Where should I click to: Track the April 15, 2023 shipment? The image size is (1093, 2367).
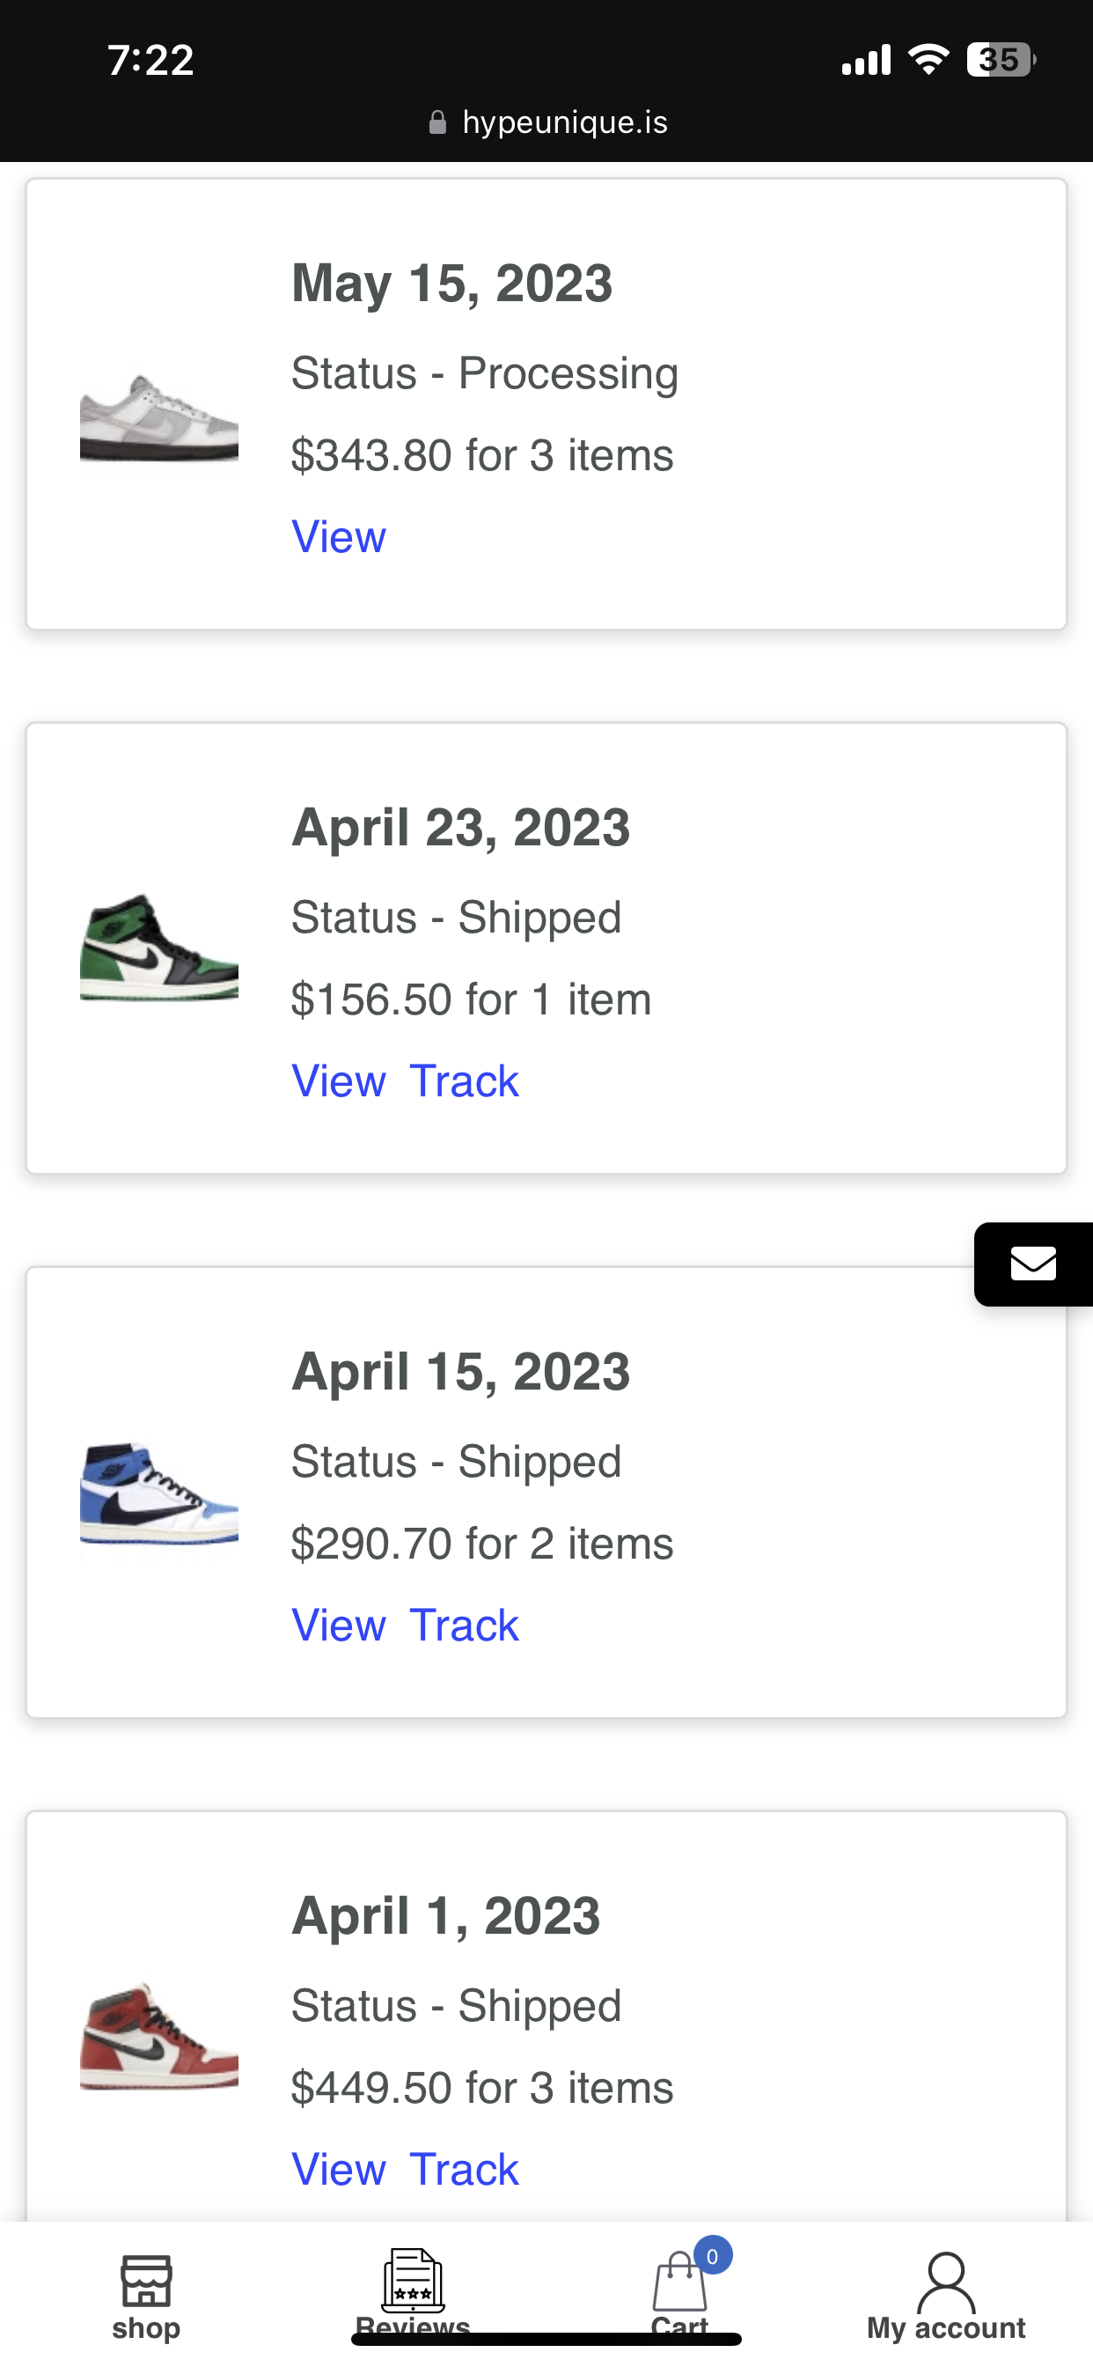[464, 1625]
